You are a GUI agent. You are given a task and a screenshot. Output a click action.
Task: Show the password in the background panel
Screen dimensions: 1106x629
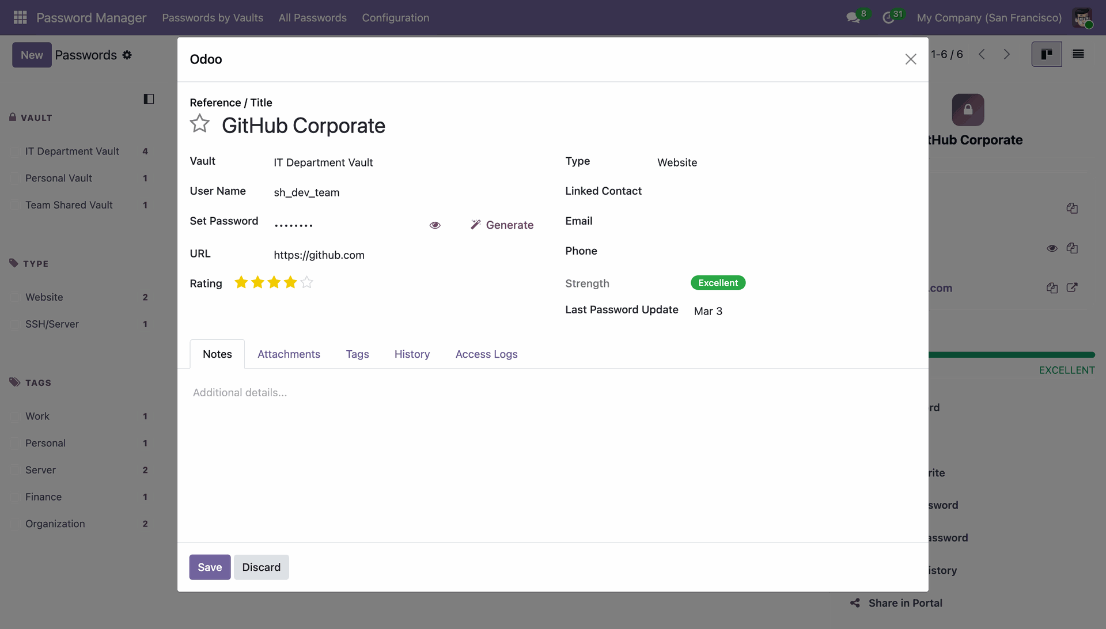point(1052,248)
